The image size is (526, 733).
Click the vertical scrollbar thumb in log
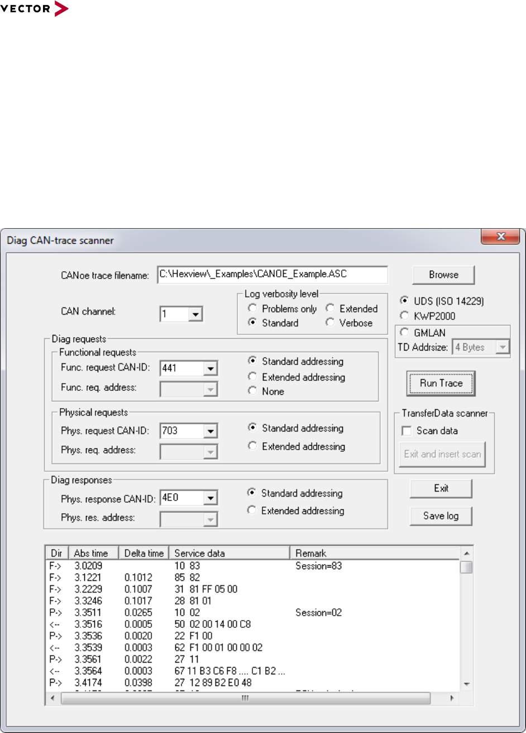click(466, 567)
